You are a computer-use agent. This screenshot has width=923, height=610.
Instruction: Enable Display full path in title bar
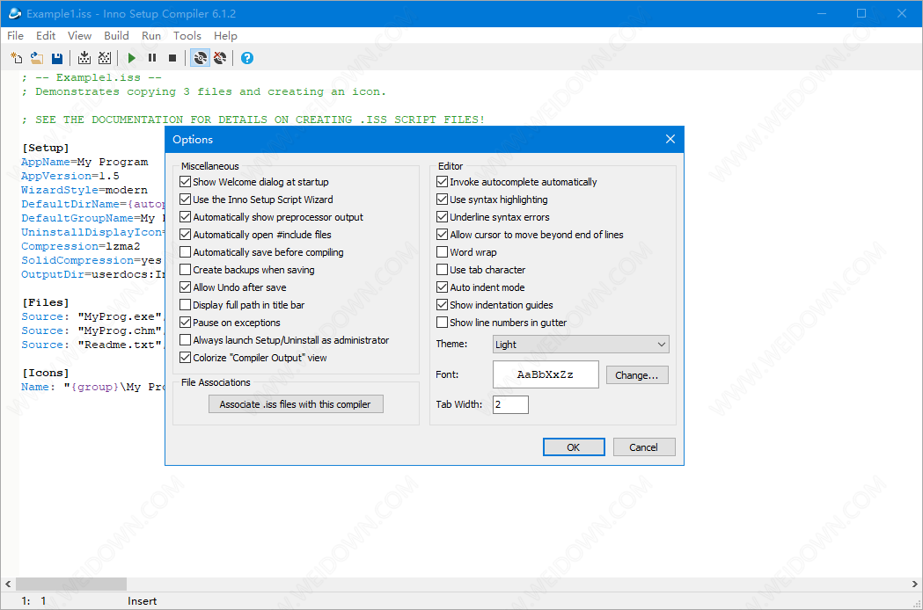[186, 305]
